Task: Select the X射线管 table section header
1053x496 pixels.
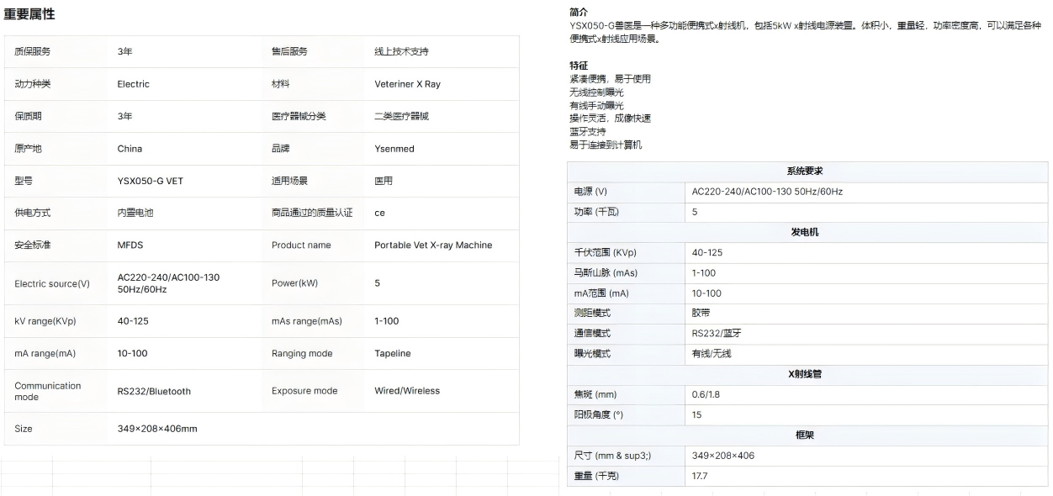Action: tap(805, 374)
